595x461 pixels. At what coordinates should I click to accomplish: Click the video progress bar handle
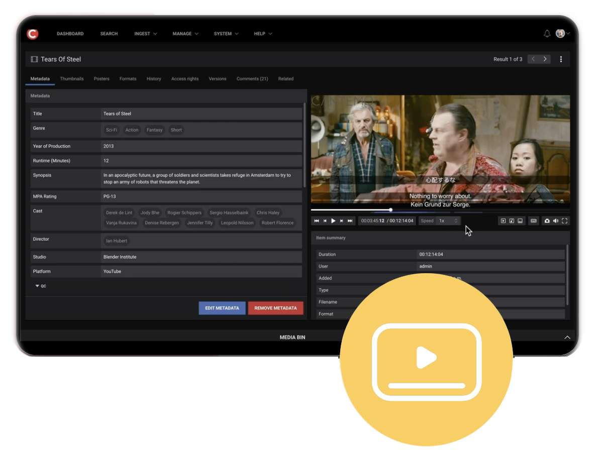[390, 209]
